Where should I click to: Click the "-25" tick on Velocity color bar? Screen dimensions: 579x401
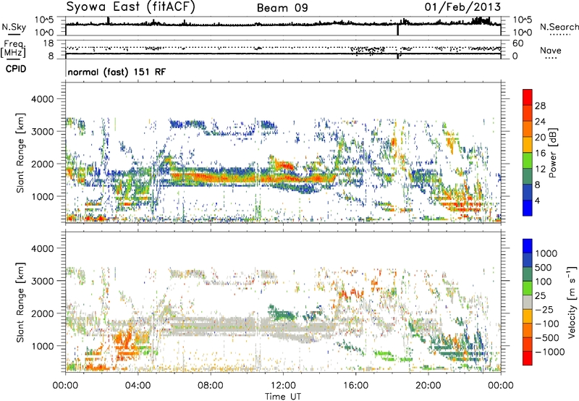[x=544, y=310]
